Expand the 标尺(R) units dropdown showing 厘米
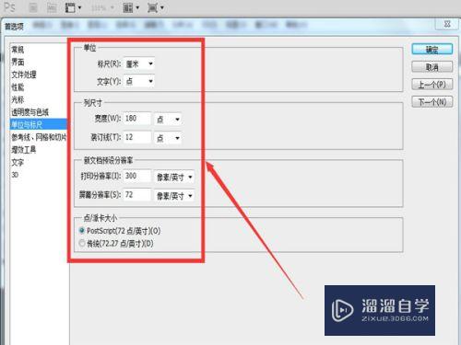 pyautogui.click(x=139, y=63)
